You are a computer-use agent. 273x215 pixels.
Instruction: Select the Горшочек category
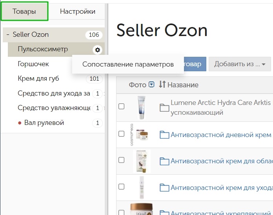[x=33, y=64]
